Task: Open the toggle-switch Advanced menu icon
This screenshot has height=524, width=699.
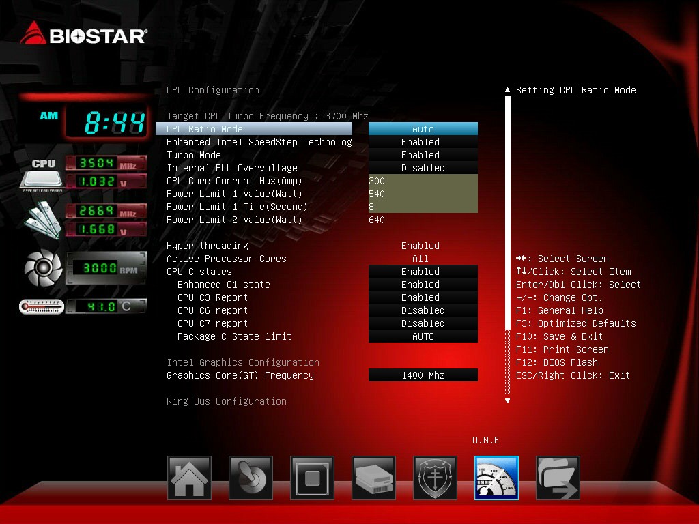Action: (251, 478)
